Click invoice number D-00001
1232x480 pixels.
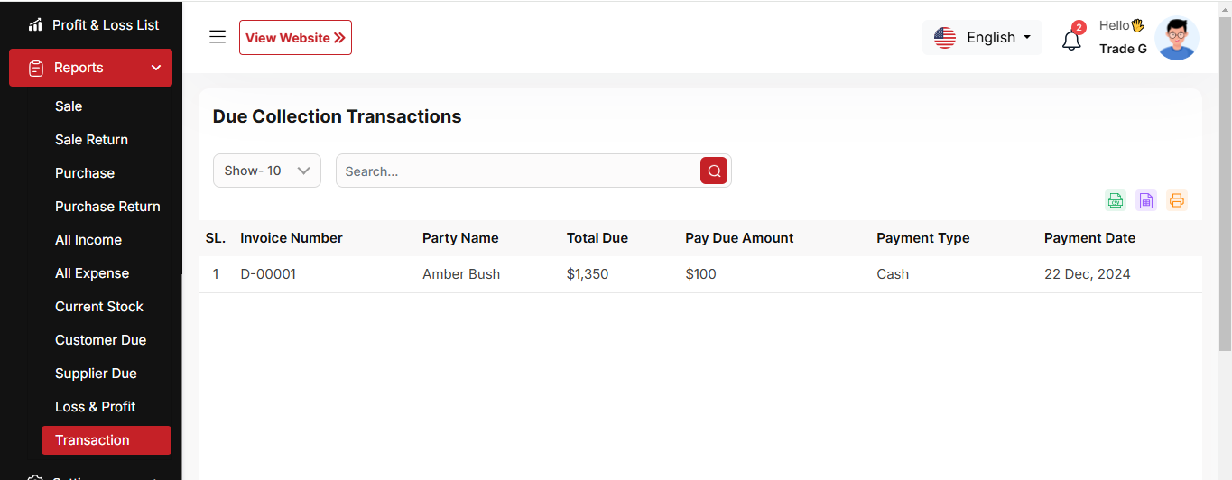tap(268, 274)
